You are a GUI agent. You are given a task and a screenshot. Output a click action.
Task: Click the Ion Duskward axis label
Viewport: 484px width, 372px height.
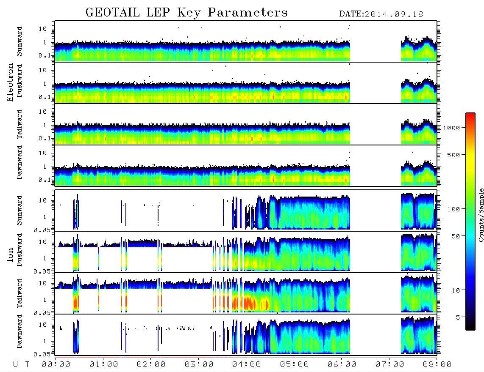(x=19, y=250)
